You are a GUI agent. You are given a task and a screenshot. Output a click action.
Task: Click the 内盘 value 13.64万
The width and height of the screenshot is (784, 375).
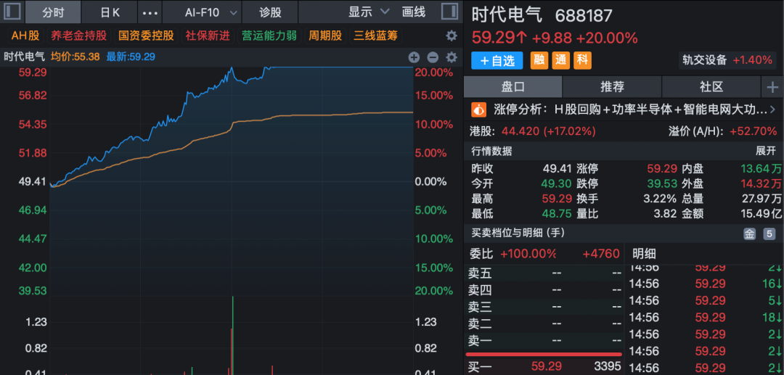coord(761,169)
